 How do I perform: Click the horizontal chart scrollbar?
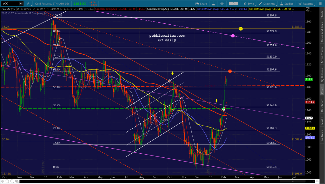[x=169, y=181]
